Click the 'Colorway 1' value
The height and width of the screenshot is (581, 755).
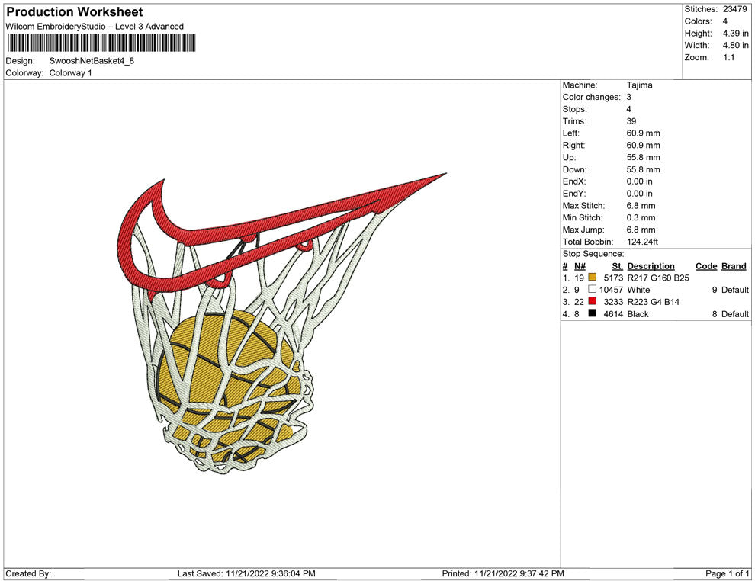[70, 73]
